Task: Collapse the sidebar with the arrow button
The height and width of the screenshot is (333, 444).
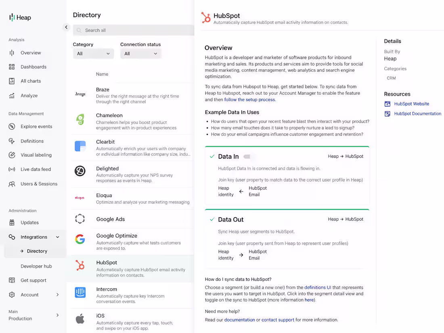Action: (66, 27)
